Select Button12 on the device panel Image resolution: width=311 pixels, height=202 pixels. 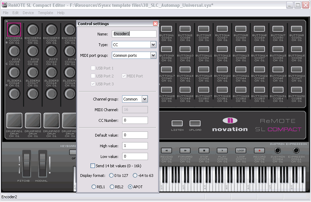222,49
